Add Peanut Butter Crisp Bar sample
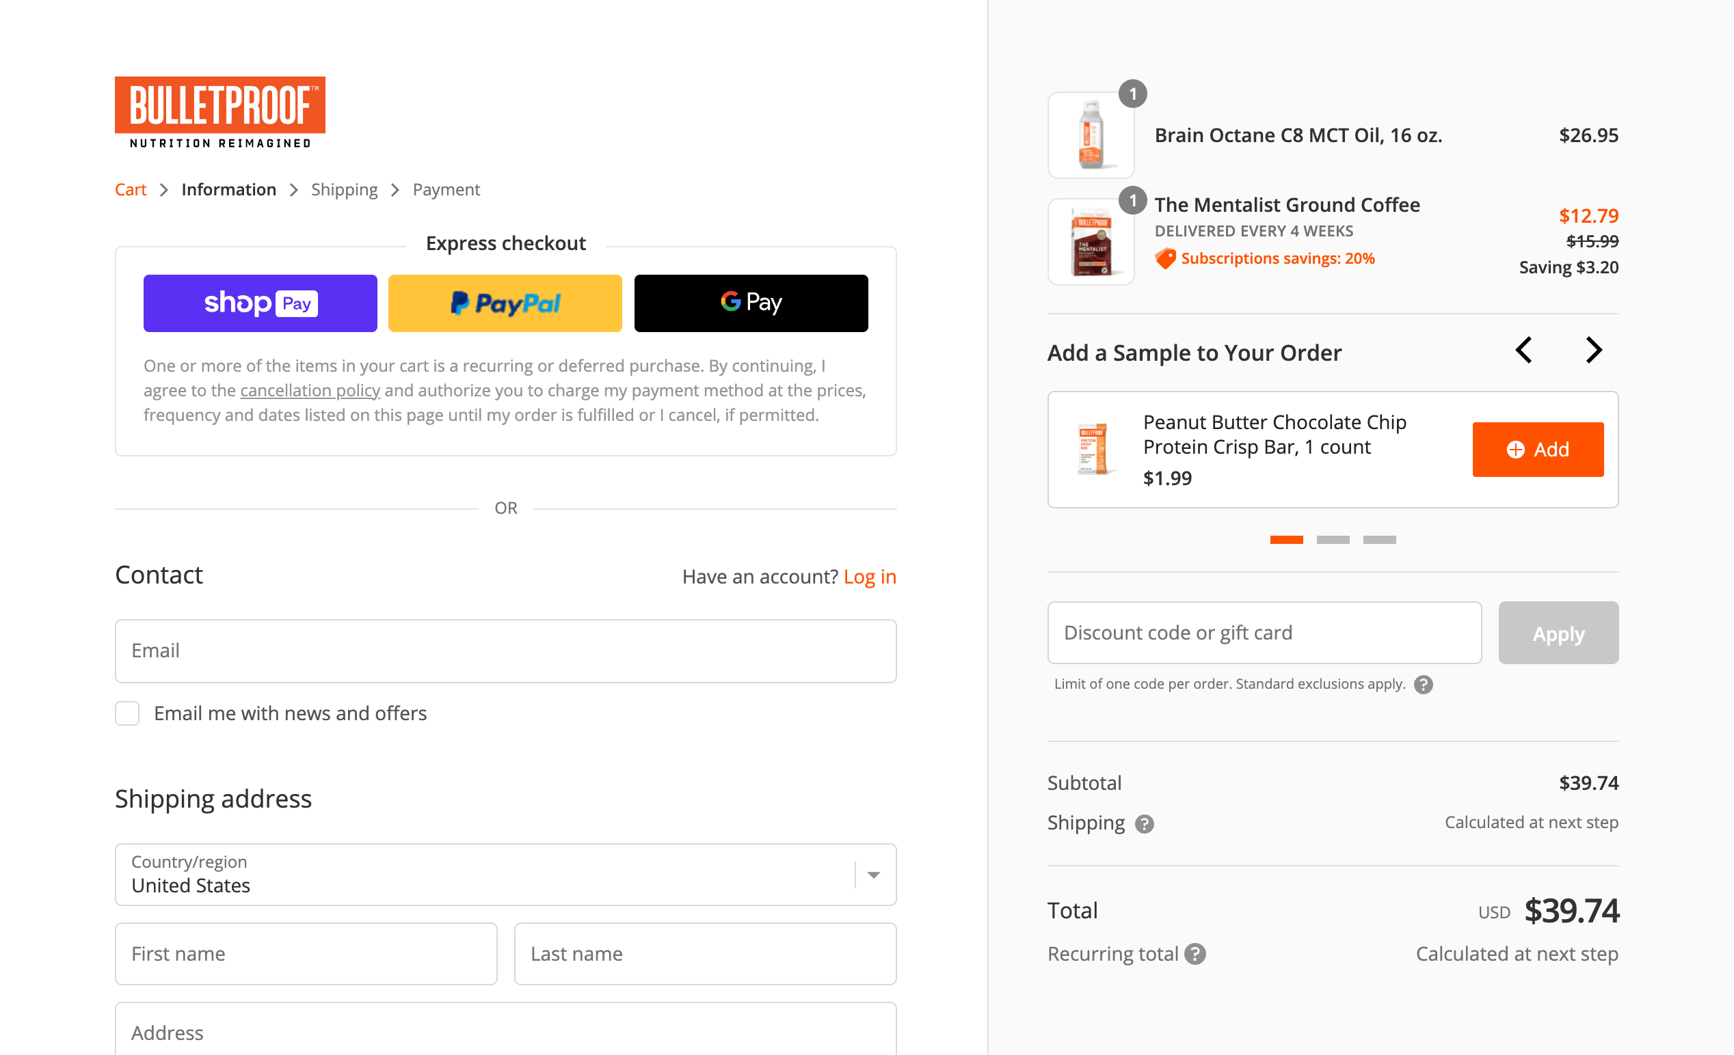1734x1055 pixels. coord(1538,450)
